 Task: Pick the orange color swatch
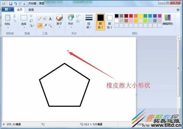pyautogui.click(x=136, y=16)
